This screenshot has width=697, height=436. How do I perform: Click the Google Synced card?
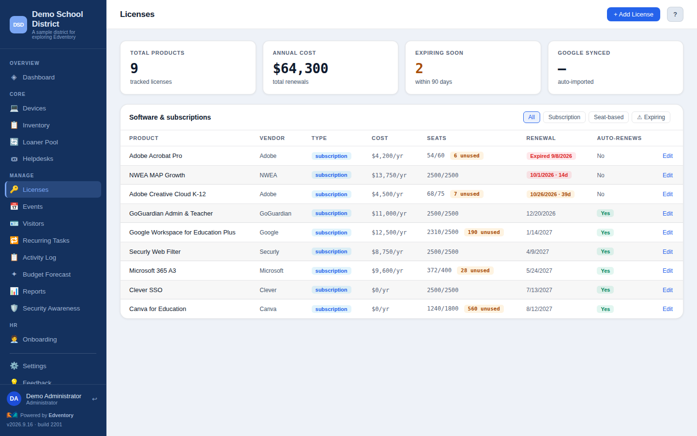pyautogui.click(x=616, y=67)
